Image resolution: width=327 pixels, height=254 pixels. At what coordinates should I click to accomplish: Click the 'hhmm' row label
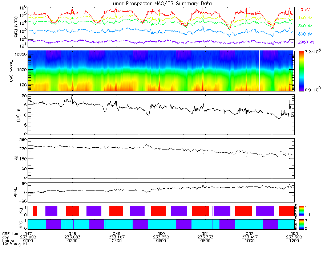coord(8,241)
